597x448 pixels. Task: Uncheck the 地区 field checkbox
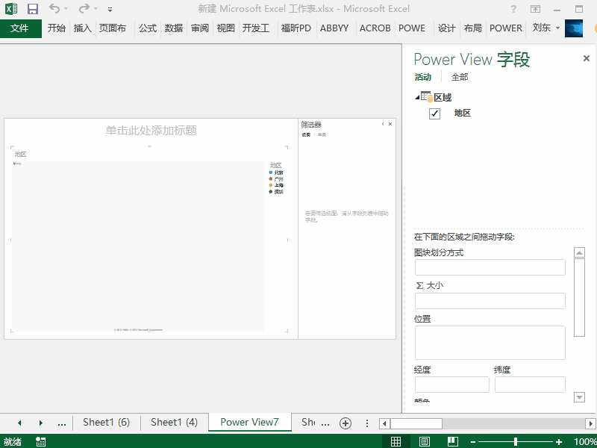tap(434, 113)
